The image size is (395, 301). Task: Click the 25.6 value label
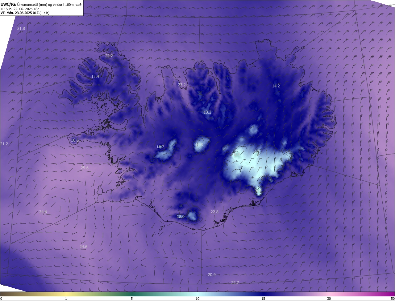point(85,168)
